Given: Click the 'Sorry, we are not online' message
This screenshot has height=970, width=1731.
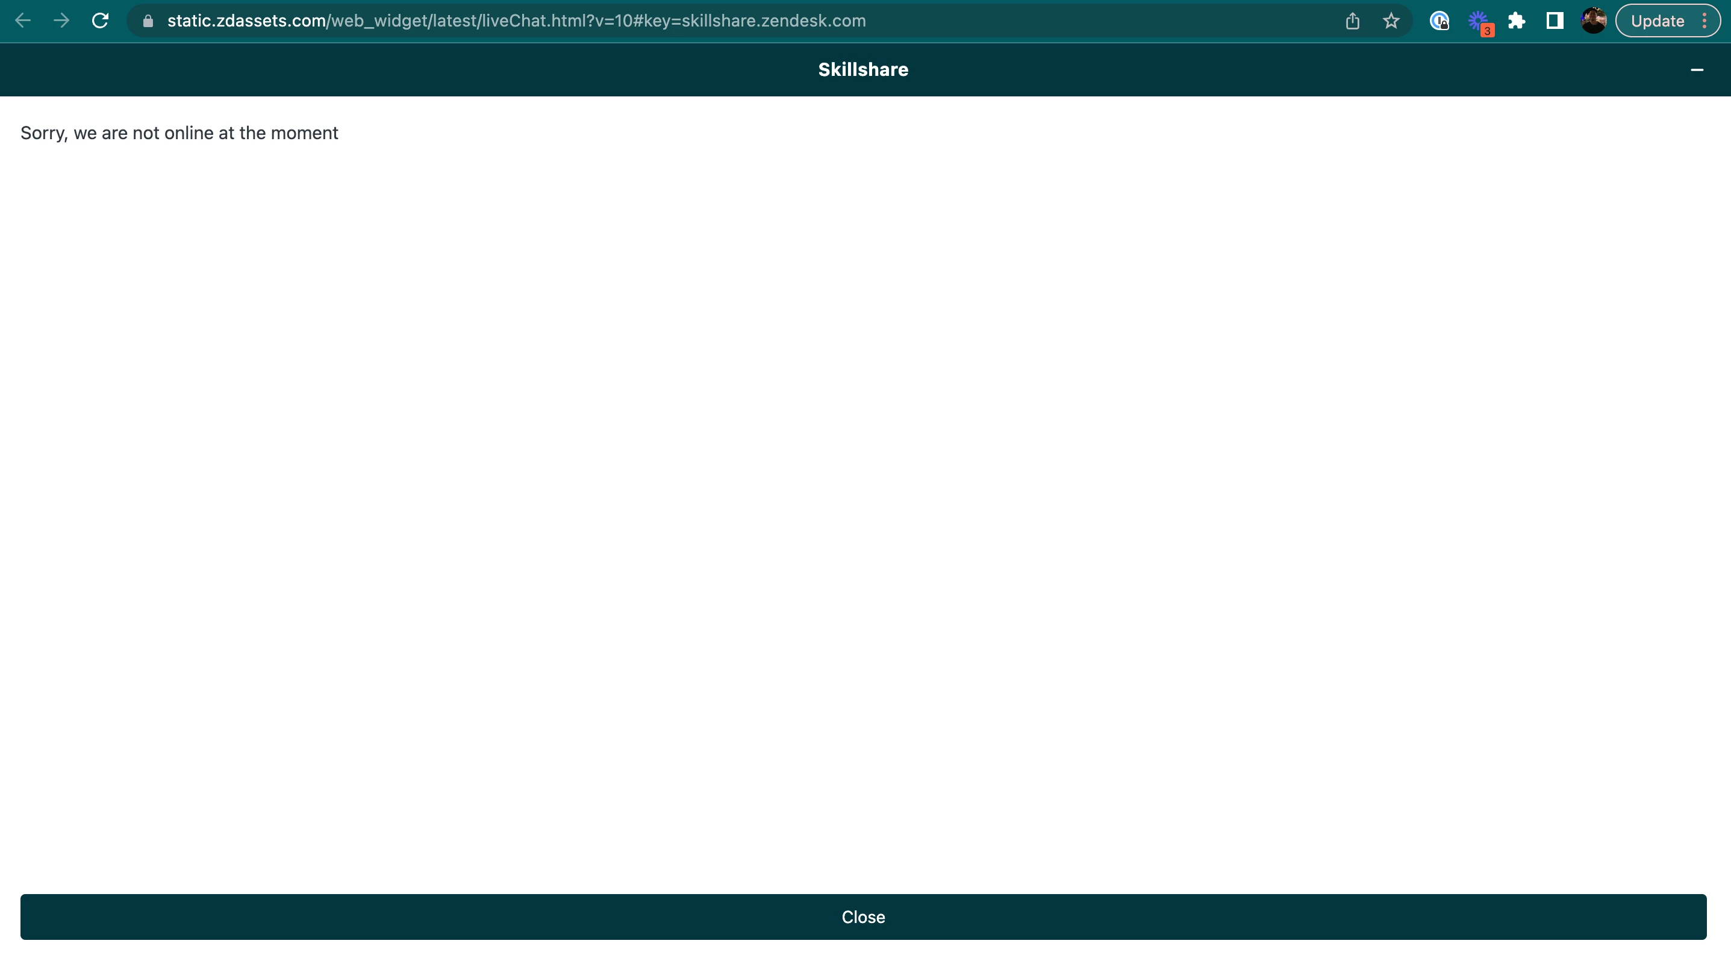Looking at the screenshot, I should click(179, 133).
